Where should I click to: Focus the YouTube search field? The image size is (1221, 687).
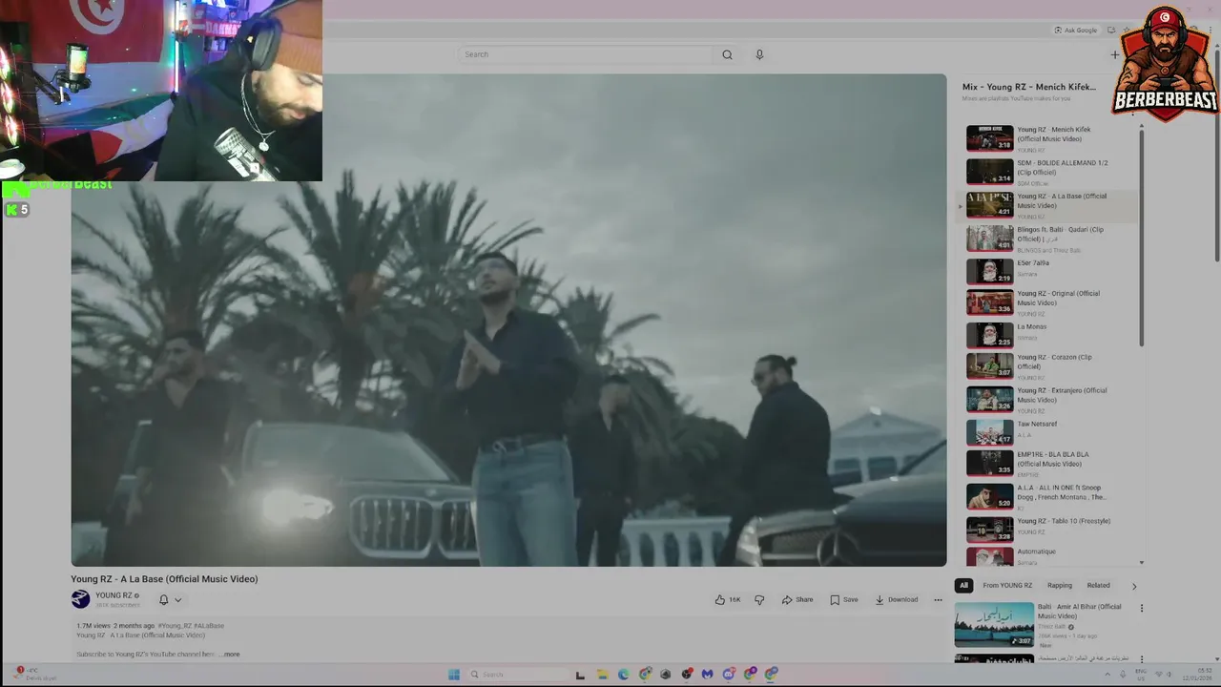click(x=586, y=54)
